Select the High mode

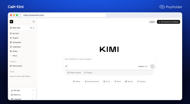[x=146, y=66]
